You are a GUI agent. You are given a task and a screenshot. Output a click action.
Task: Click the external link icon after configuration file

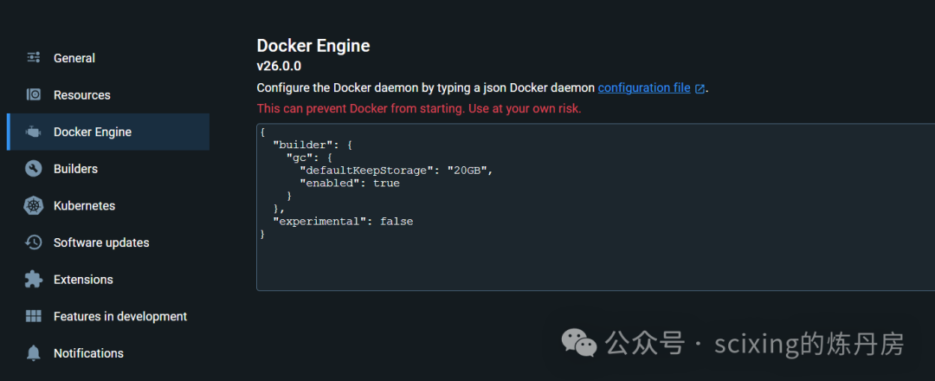coord(700,88)
